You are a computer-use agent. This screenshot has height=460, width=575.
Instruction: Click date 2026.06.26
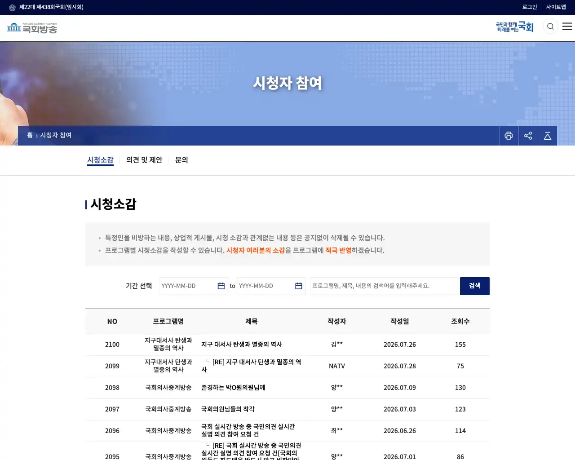tap(400, 431)
